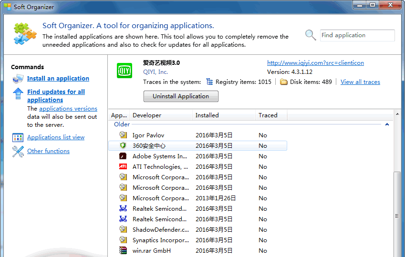Click the Other functions tools icon
This screenshot has height=257, width=405.
18,151
